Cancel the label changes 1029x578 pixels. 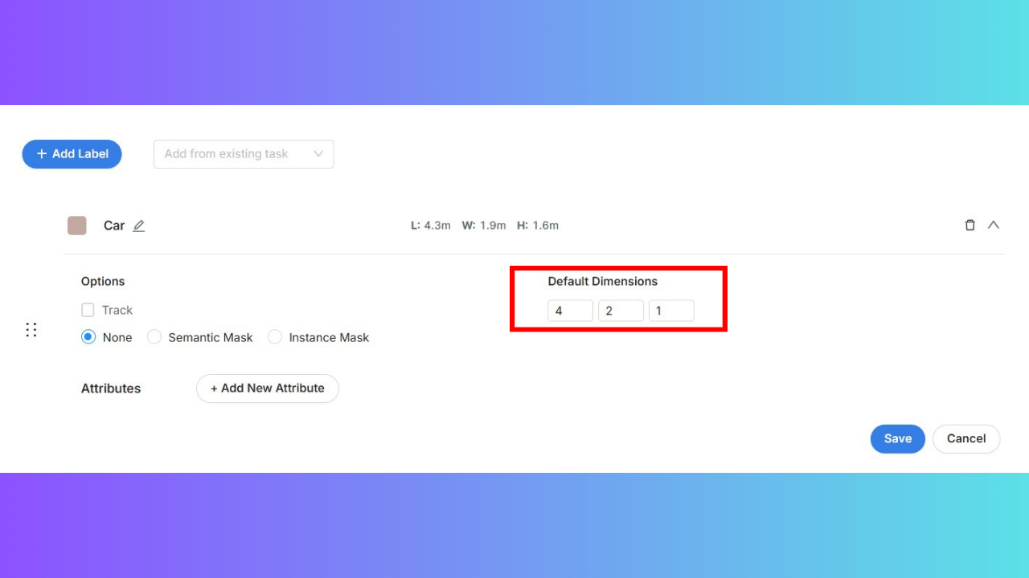pyautogui.click(x=965, y=439)
